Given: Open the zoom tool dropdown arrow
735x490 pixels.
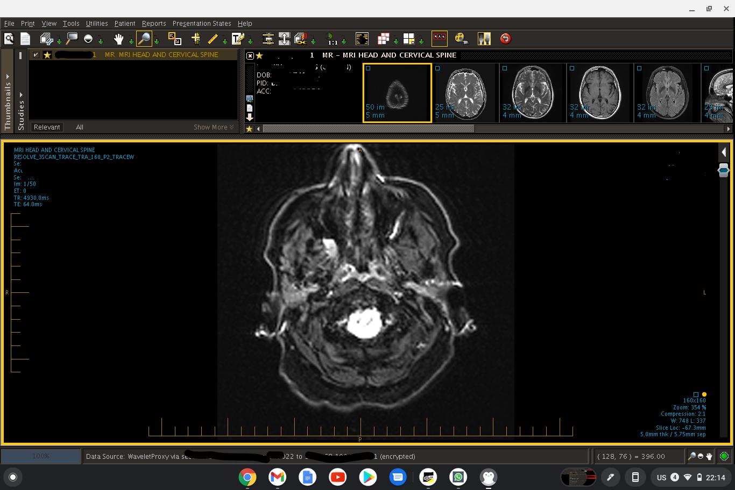Looking at the screenshot, I should point(157,41).
